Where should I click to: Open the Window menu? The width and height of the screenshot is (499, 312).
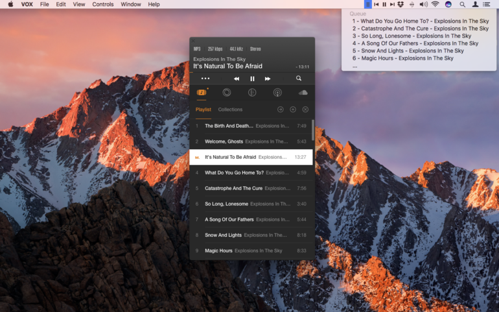[131, 4]
